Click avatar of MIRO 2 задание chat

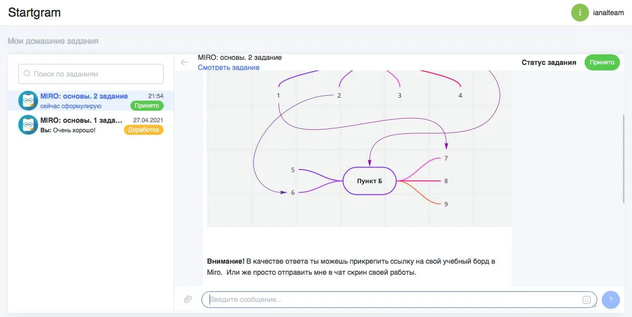click(28, 101)
